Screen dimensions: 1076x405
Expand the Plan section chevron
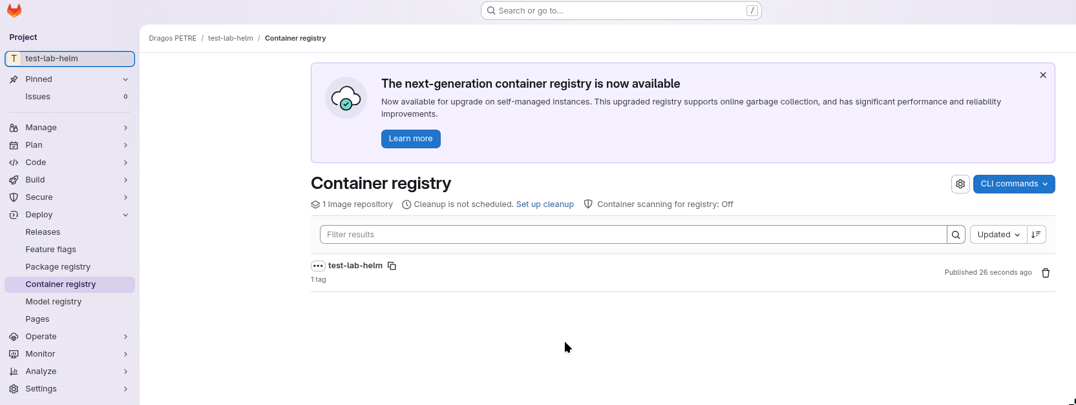125,145
